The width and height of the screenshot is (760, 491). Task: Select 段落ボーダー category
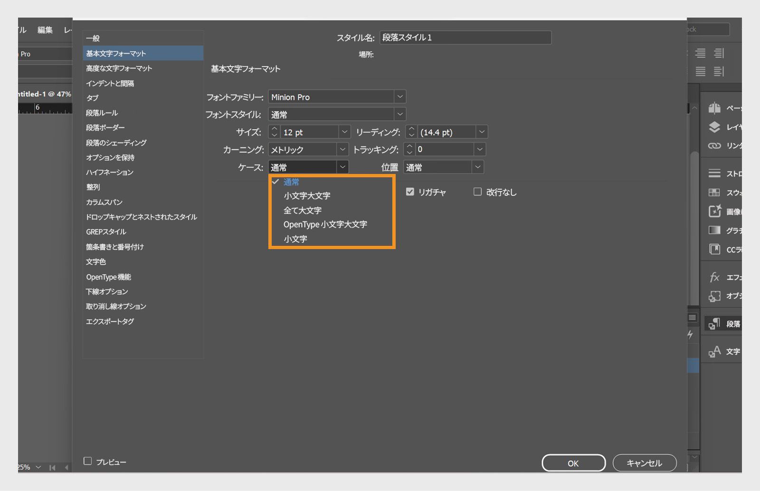(x=143, y=127)
